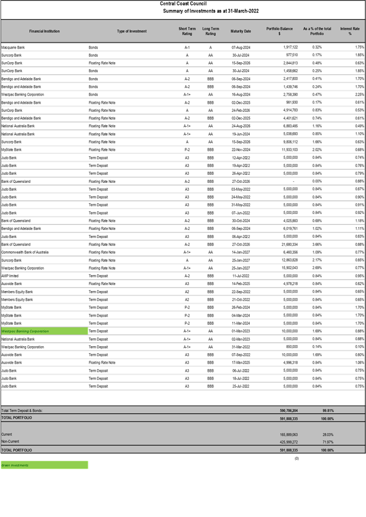Click the 'Total Term Deposit & Bonds:' label
This screenshot has height=517, width=366.
coord(22,411)
